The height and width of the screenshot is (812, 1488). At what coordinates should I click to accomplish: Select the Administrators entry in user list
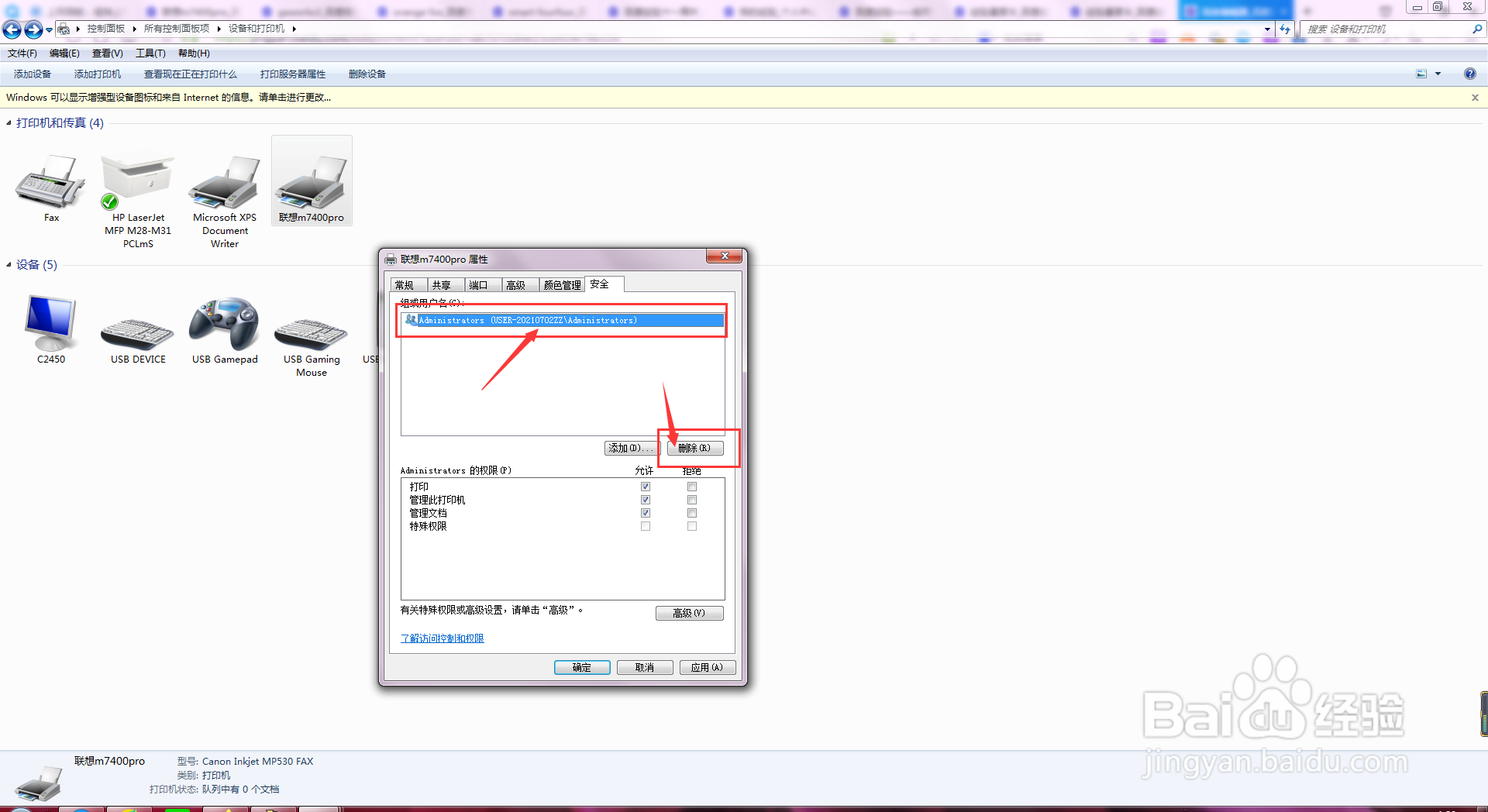563,320
